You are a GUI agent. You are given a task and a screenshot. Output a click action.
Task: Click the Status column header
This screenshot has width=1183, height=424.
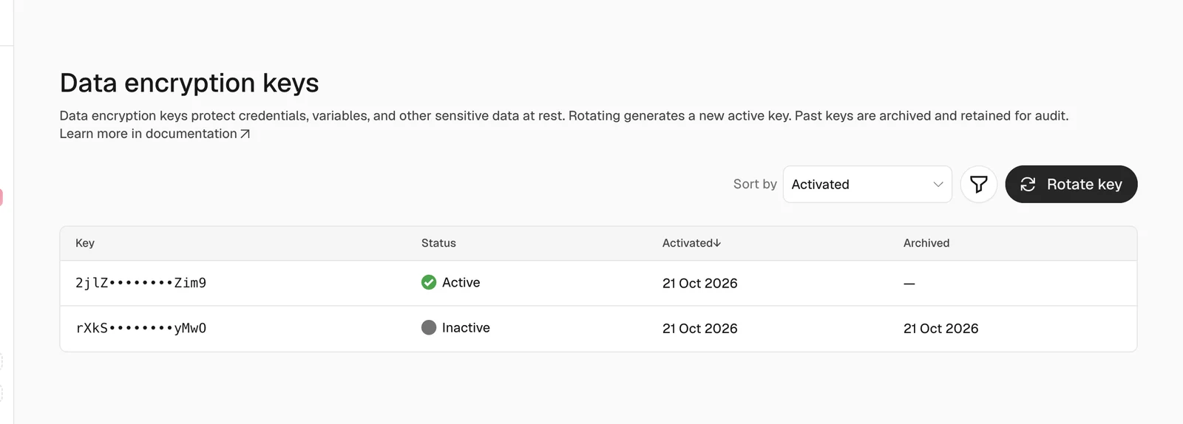click(x=438, y=243)
